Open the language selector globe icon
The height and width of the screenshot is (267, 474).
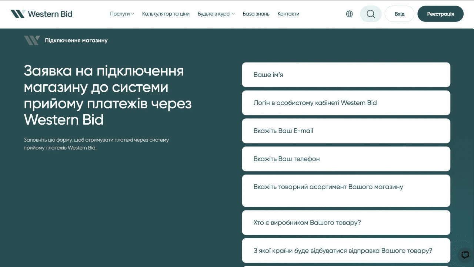349,14
